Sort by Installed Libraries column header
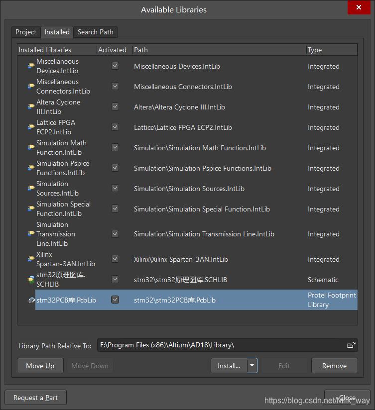Image resolution: width=375 pixels, height=410 pixels. tap(57, 50)
